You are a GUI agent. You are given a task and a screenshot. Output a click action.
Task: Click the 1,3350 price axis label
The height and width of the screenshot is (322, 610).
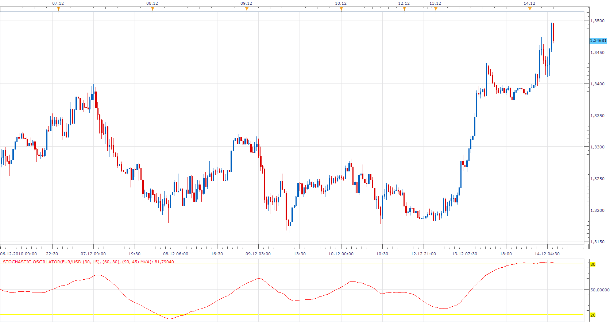click(x=597, y=116)
